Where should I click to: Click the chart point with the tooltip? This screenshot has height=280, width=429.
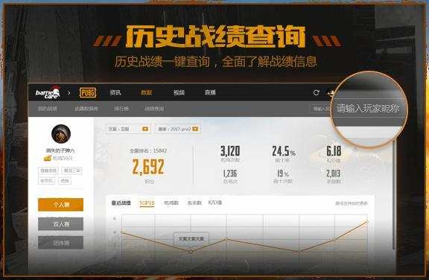[191, 251]
